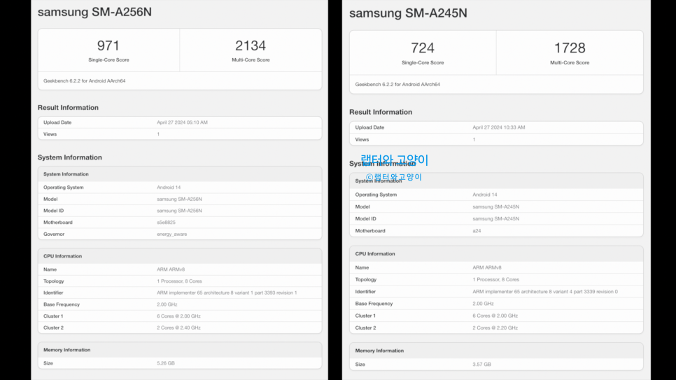Click Geekbench 6.2.2 text under A245N scores
Viewport: 676px width, 380px height.
(397, 85)
